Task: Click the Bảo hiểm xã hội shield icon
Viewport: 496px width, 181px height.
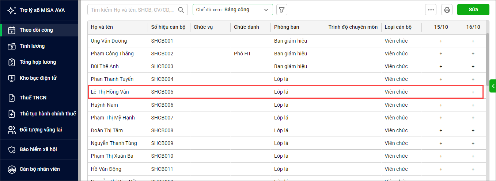Action: pos(12,149)
